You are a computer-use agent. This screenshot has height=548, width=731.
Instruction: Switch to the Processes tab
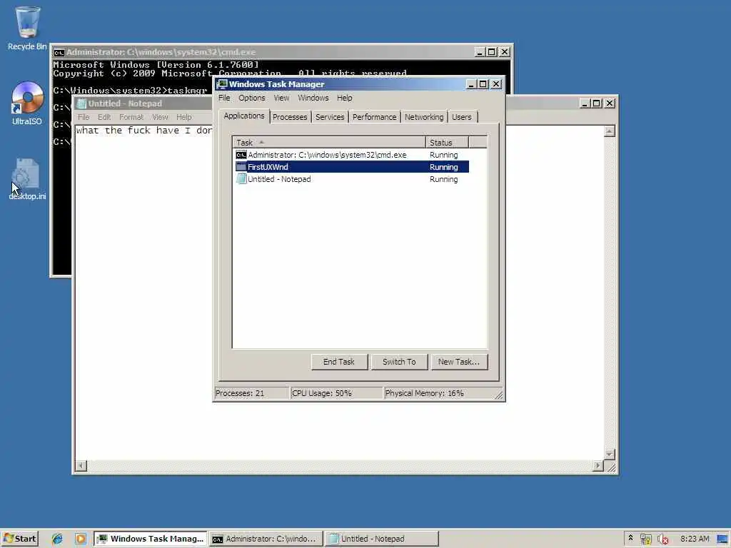click(x=290, y=117)
